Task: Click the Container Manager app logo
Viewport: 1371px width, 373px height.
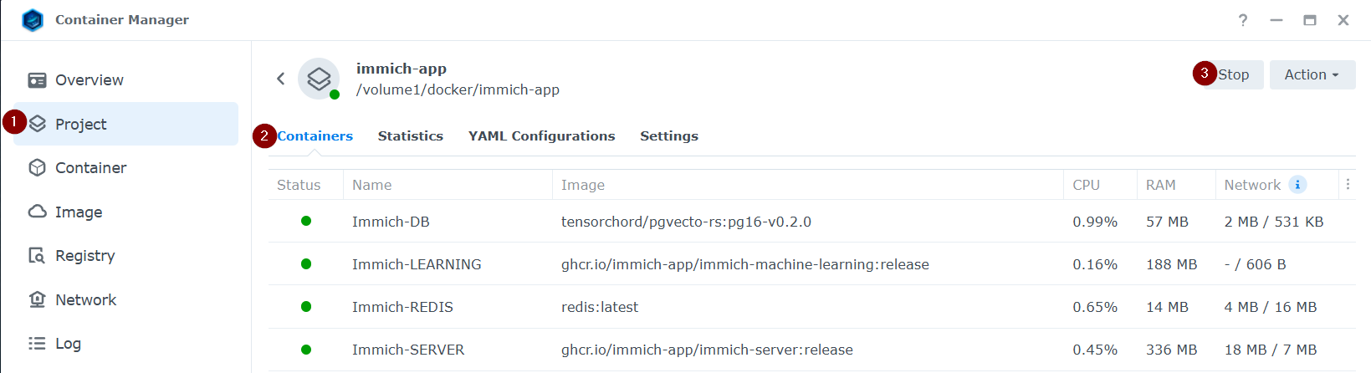Action: click(33, 20)
